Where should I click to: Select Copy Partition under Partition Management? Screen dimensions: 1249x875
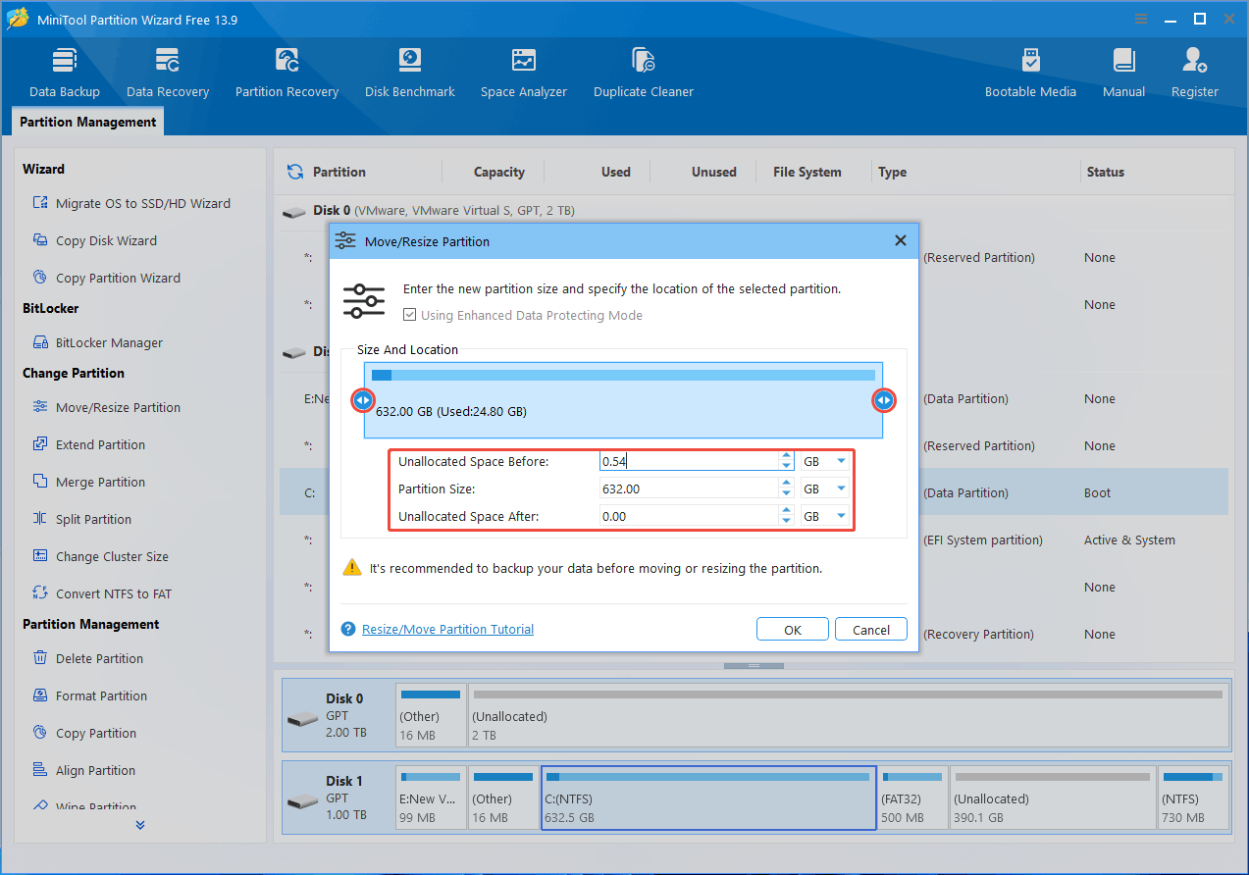point(85,733)
